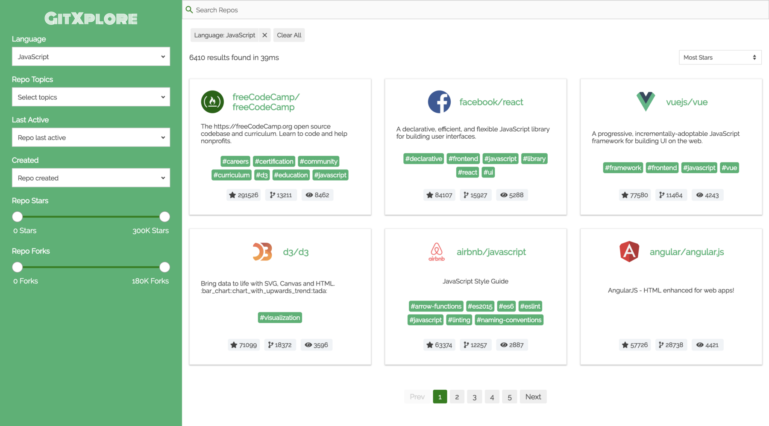Screen dimensions: 769x426
Task: Open the facebook/react repo link
Action: [x=491, y=102]
